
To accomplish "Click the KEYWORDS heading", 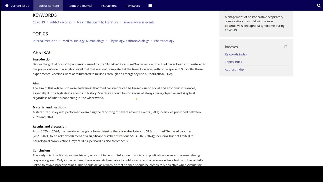I will 45,15.
